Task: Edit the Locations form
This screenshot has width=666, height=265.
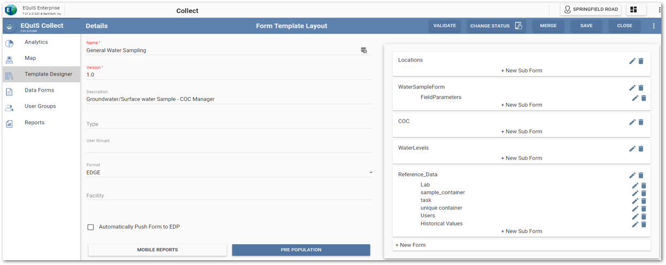Action: click(632, 61)
